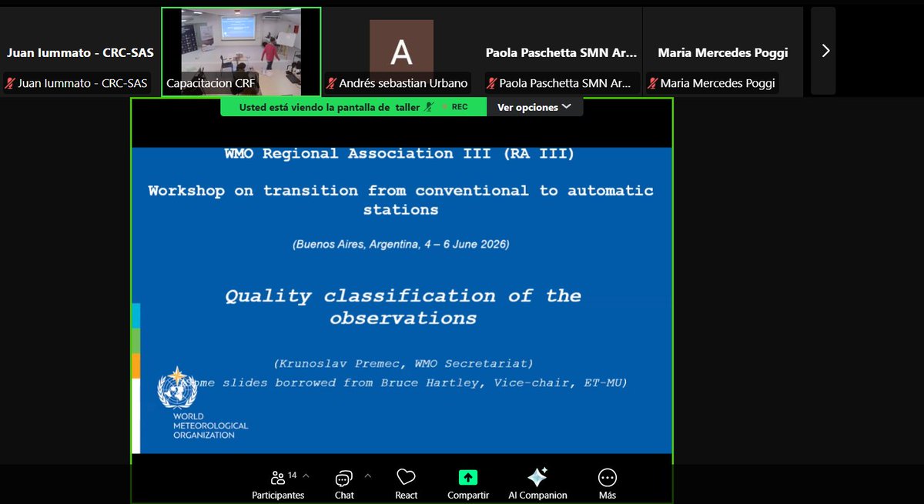The width and height of the screenshot is (924, 504).
Task: Click the WMO logo on the shared slide
Action: point(176,389)
